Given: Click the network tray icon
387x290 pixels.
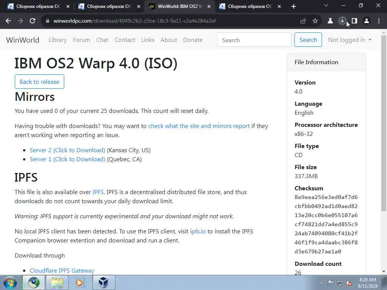Looking at the screenshot, I should click(x=340, y=283).
